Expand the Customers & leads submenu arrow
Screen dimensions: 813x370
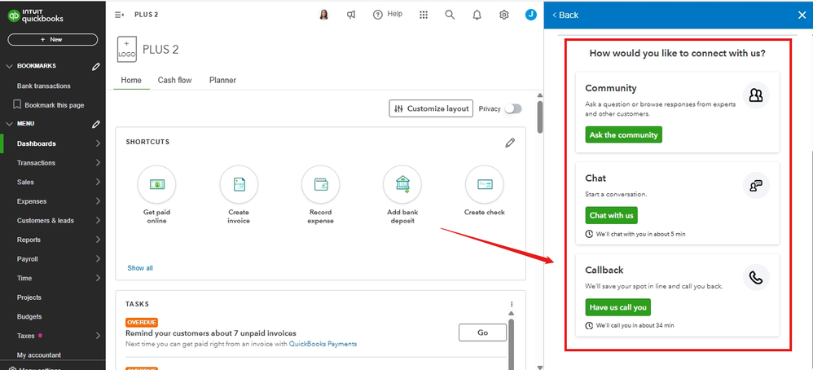click(98, 221)
